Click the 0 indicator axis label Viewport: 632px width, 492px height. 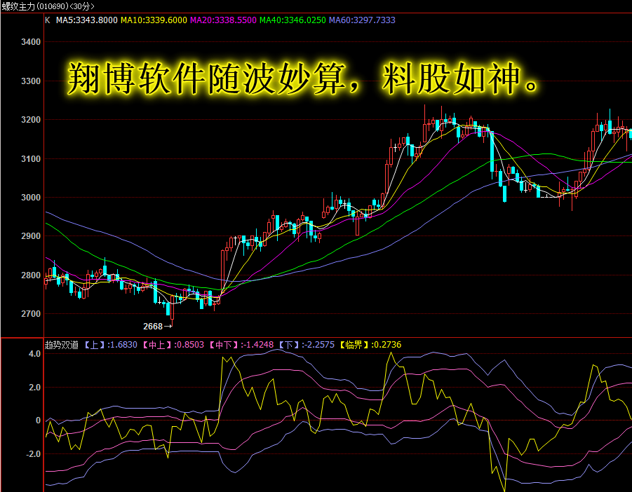click(39, 421)
